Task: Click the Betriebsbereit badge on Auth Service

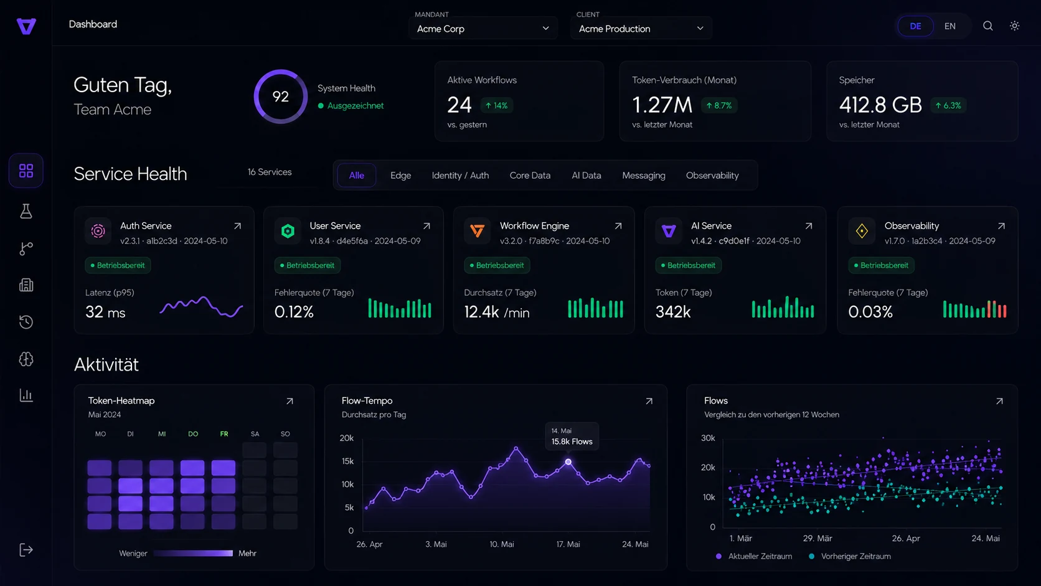Action: pos(118,265)
